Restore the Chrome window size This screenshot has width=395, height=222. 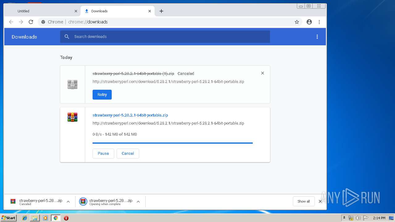pos(309,6)
